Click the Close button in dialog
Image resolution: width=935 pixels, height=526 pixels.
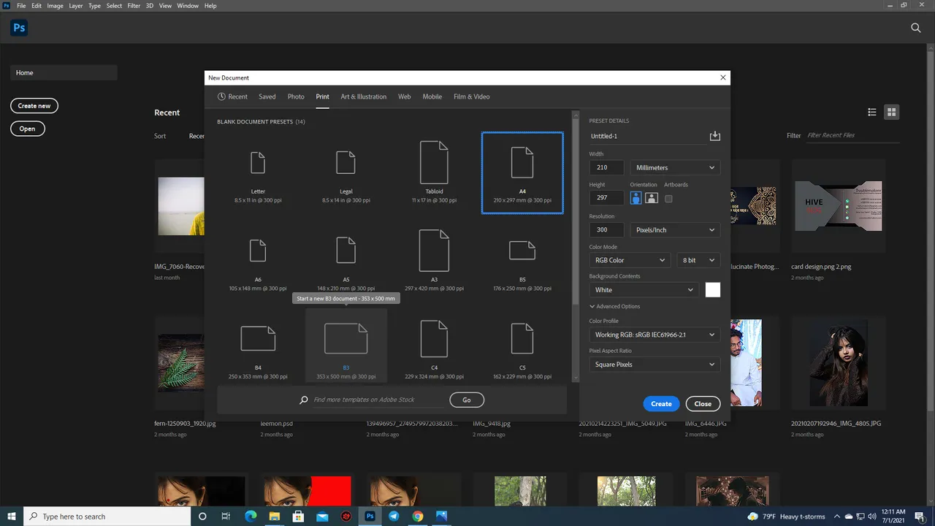click(703, 403)
